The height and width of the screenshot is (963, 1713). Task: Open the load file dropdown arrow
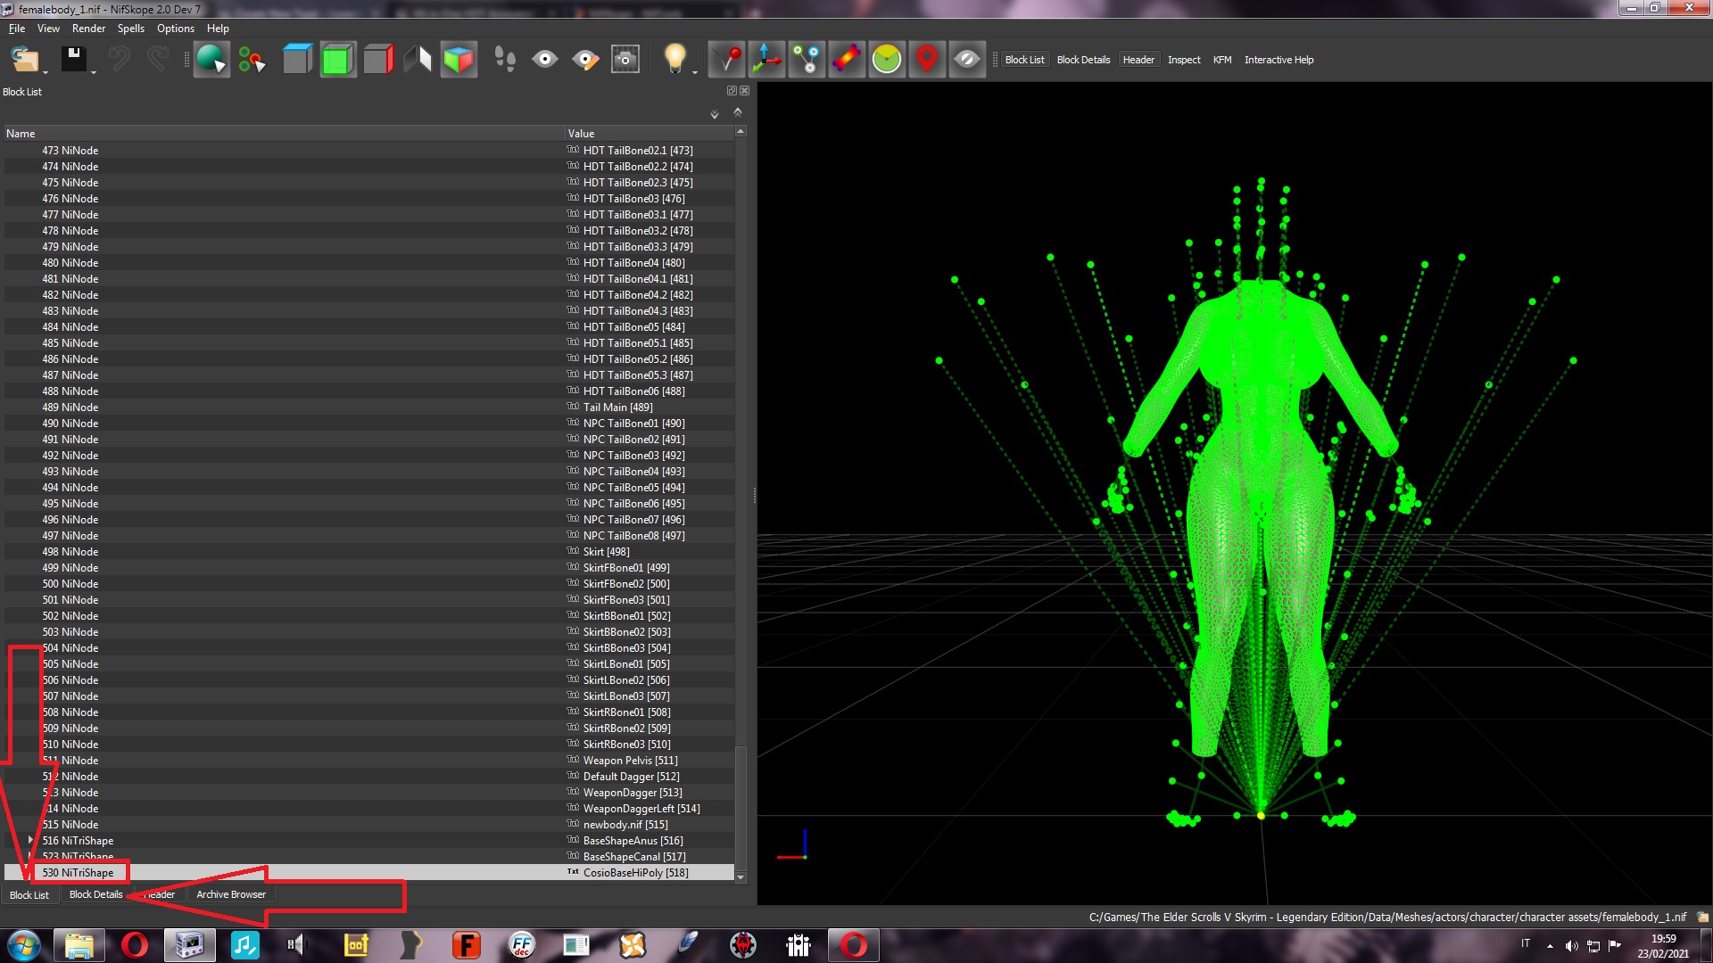[x=45, y=71]
